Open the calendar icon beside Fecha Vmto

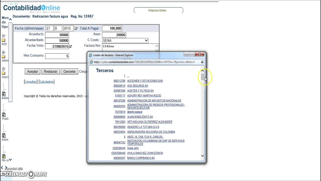(x=70, y=47)
